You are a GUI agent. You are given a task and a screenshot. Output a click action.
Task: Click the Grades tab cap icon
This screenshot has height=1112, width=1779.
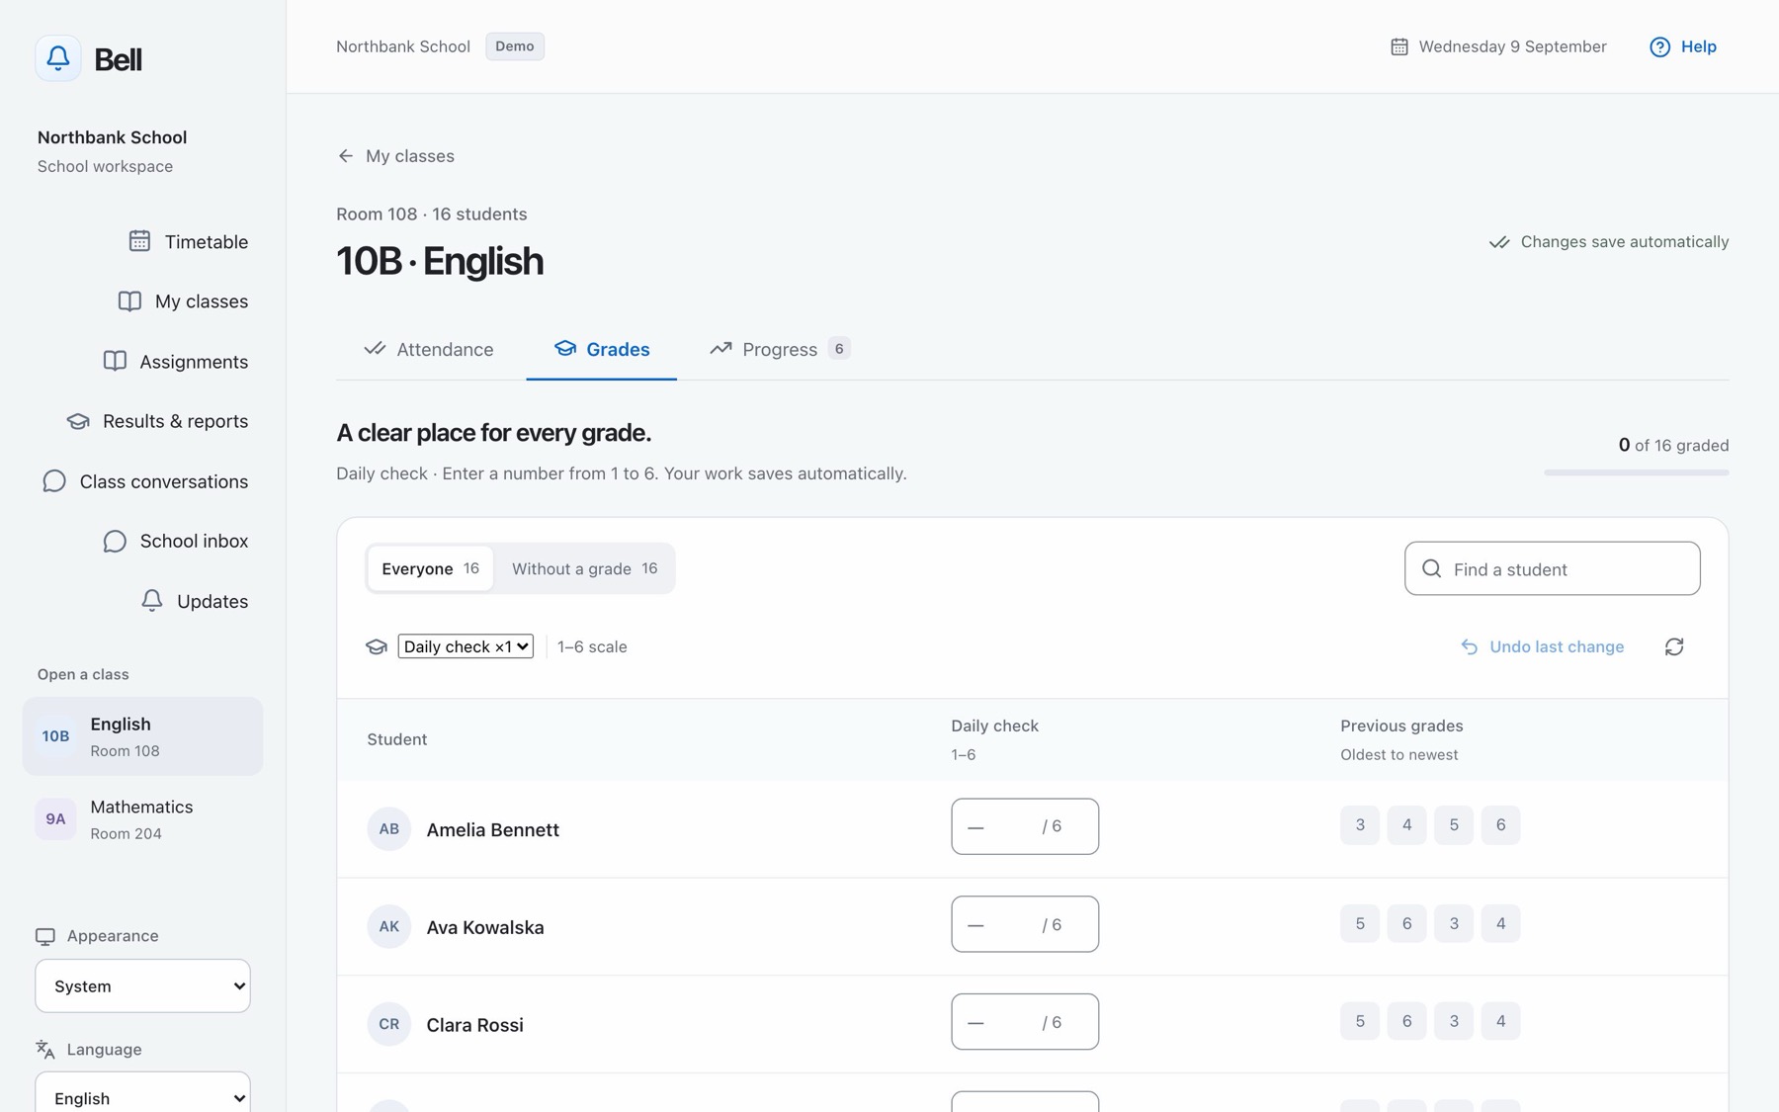point(565,348)
